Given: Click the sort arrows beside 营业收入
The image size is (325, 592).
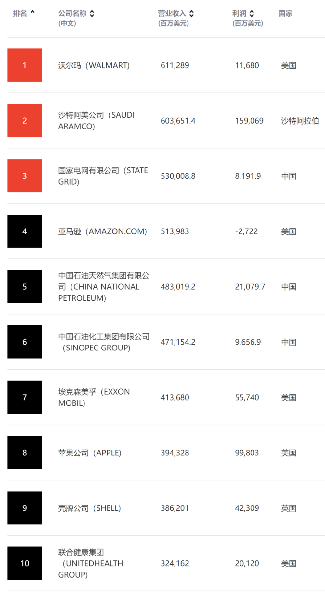Looking at the screenshot, I should pos(191,13).
